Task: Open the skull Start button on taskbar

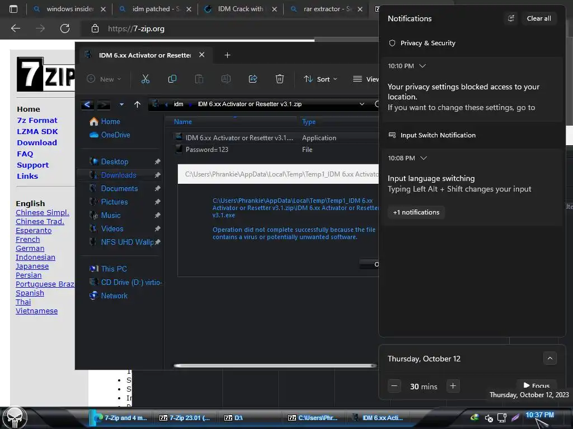Action: (x=14, y=418)
